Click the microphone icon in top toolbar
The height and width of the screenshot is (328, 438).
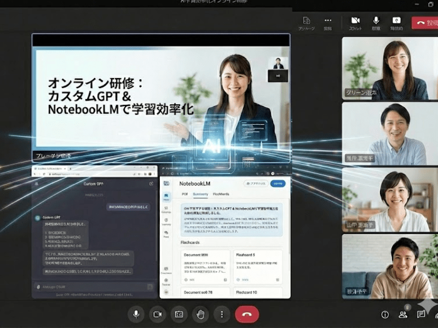pos(376,22)
